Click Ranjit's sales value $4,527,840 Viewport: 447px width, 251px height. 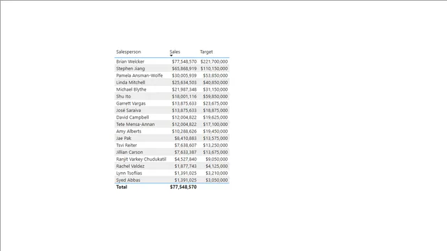[186, 159]
